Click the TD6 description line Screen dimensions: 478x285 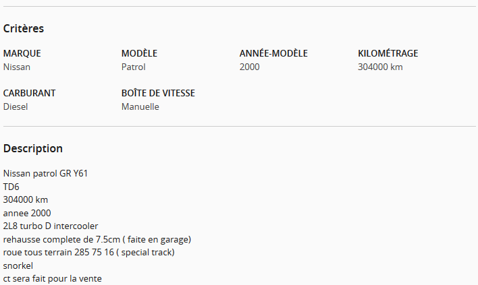click(11, 187)
